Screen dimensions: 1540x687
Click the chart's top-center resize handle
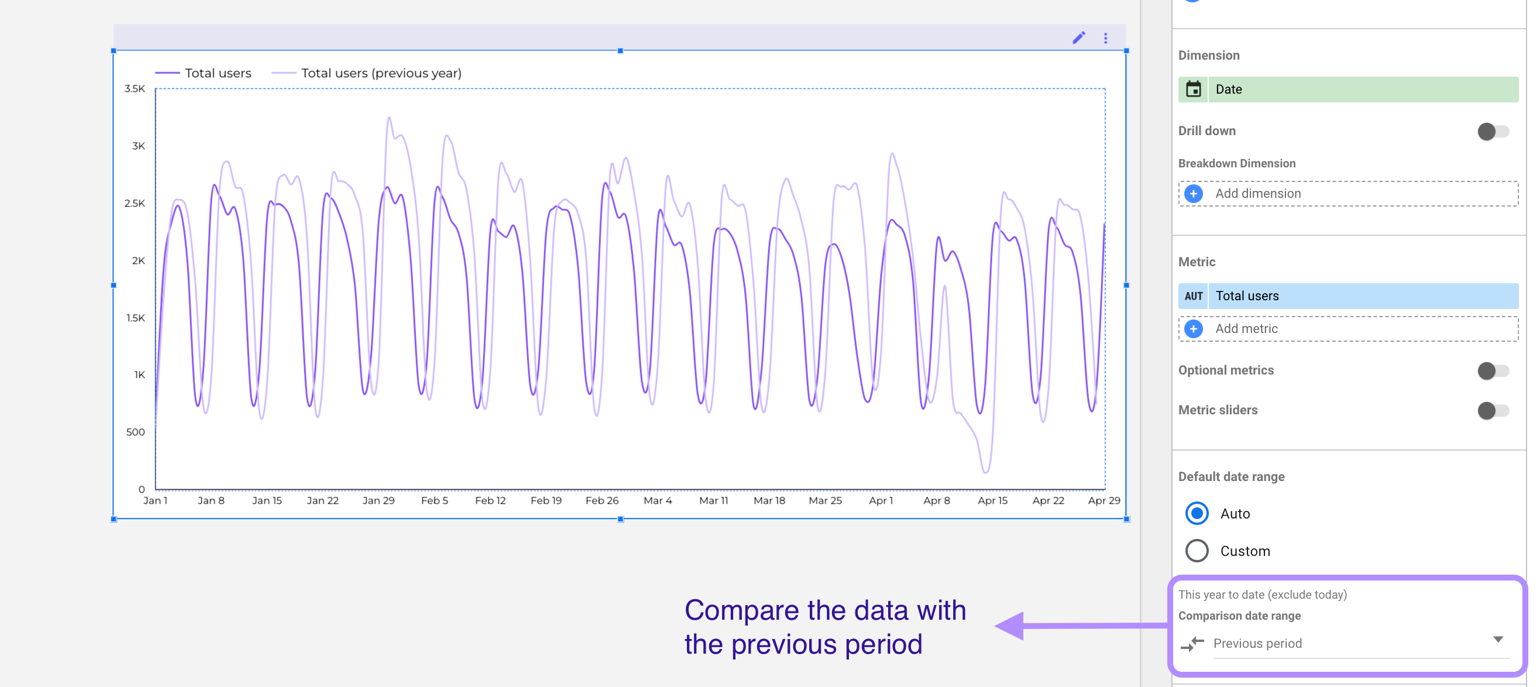pos(620,51)
